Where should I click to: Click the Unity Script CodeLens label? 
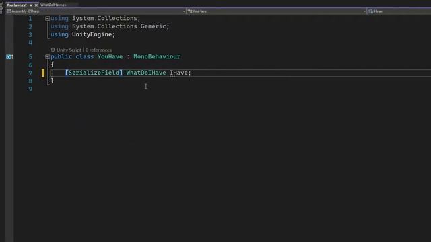pyautogui.click(x=69, y=50)
